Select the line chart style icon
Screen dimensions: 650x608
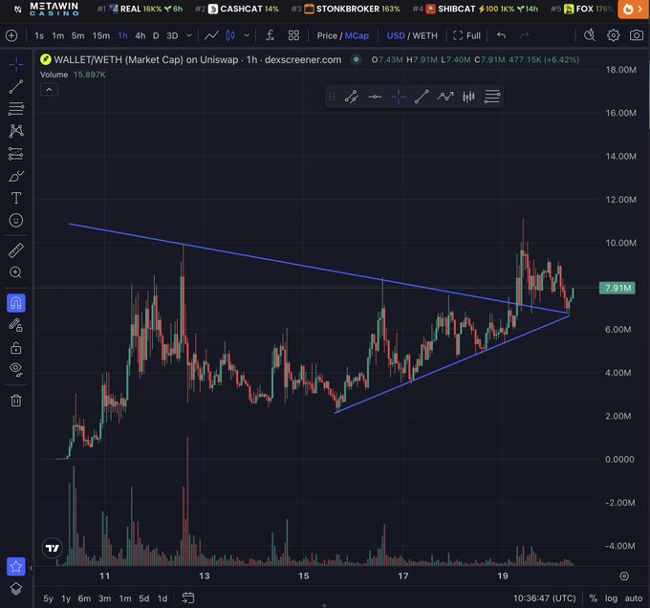pyautogui.click(x=211, y=35)
